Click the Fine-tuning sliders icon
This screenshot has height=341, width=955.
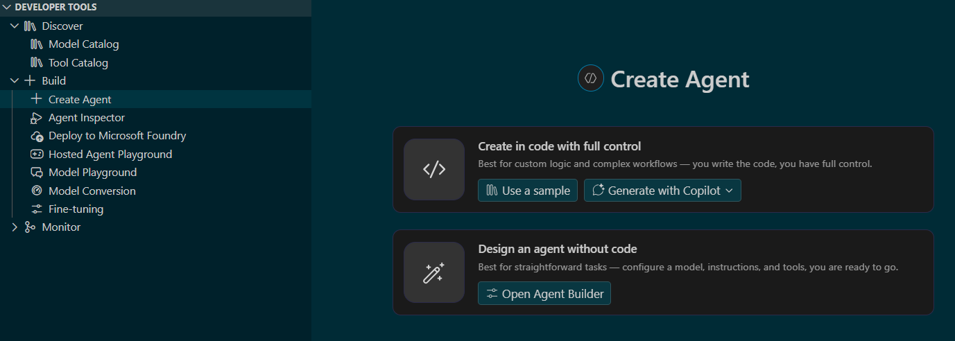pos(37,209)
